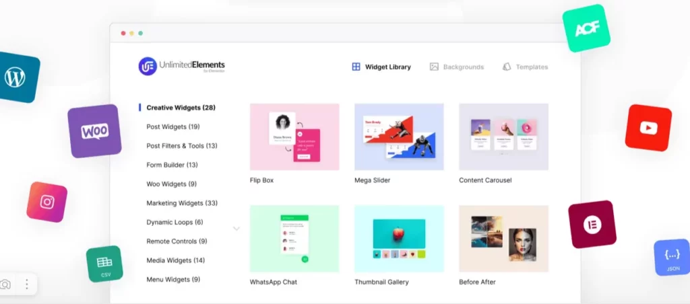Open the Before After widget thumbnail
690x304 pixels.
503,239
